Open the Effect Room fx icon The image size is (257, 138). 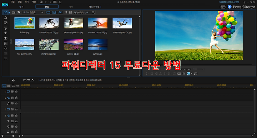[5, 18]
